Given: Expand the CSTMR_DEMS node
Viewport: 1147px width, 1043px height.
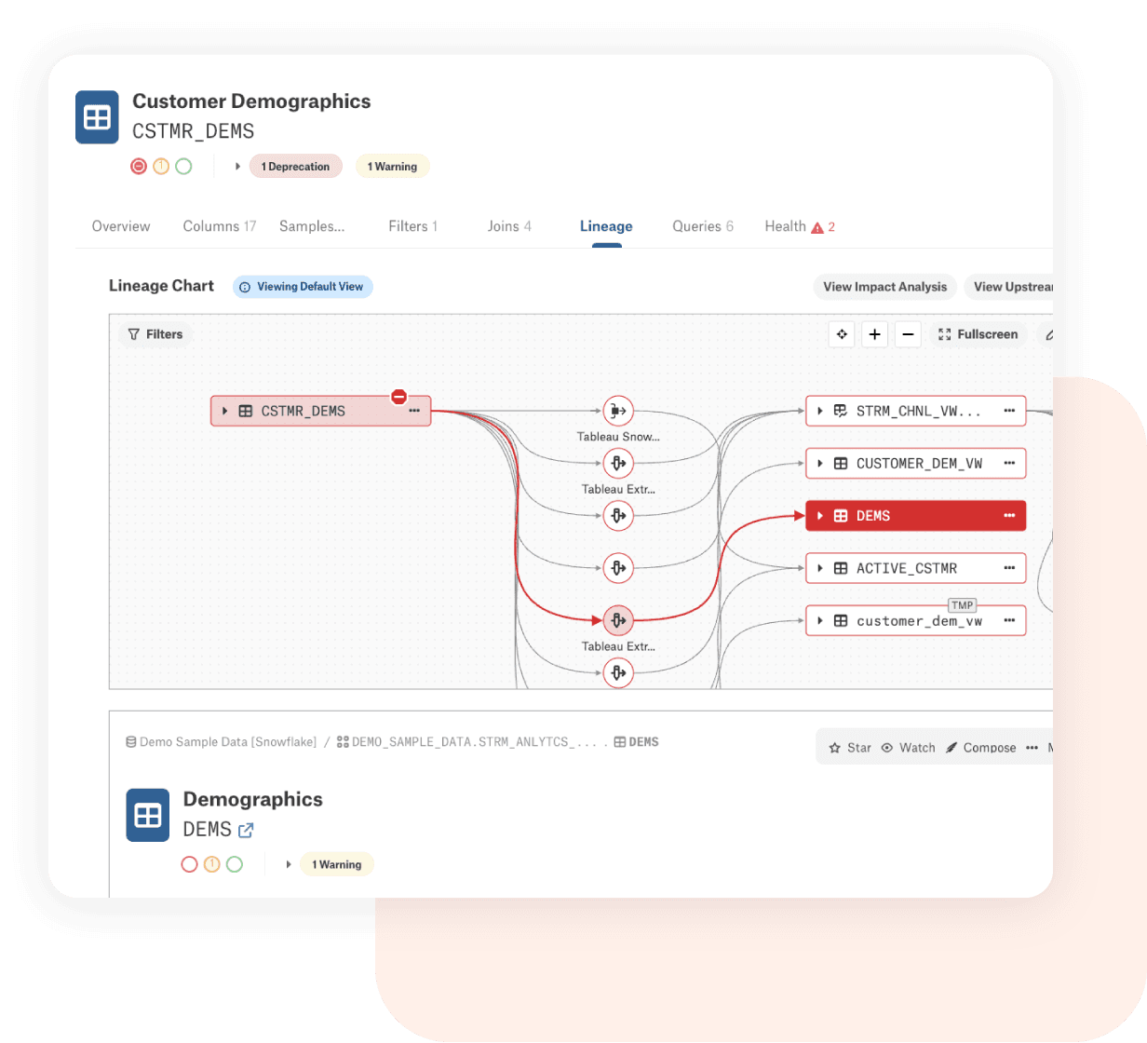Looking at the screenshot, I should (225, 411).
